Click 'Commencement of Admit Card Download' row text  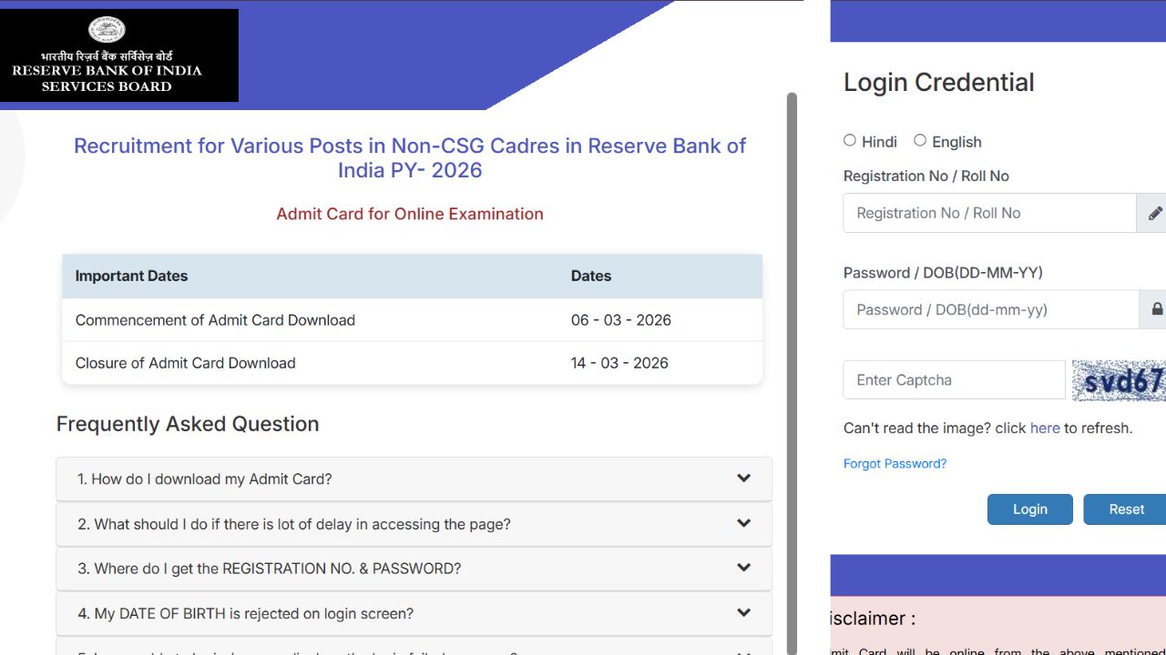215,320
